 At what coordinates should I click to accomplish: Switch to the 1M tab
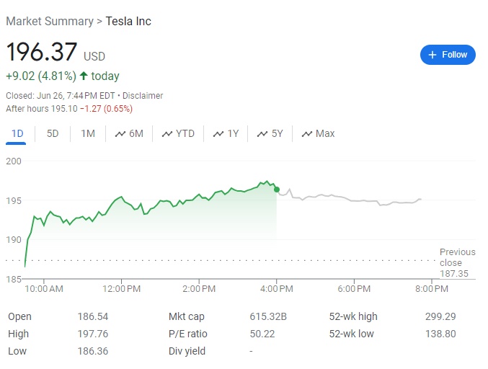pyautogui.click(x=88, y=133)
